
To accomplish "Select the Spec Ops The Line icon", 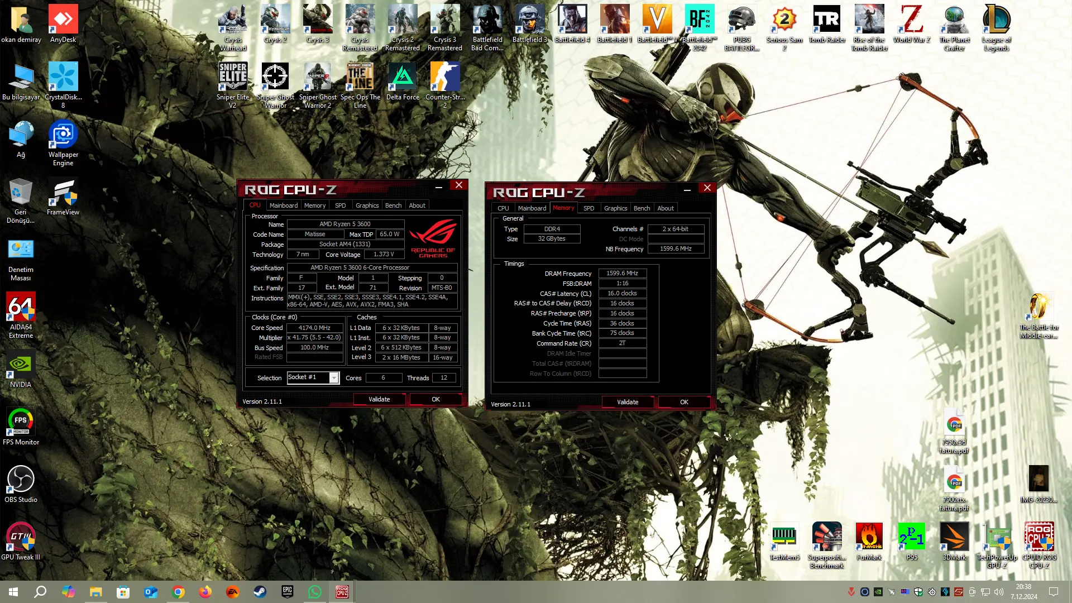I will click(x=360, y=85).
